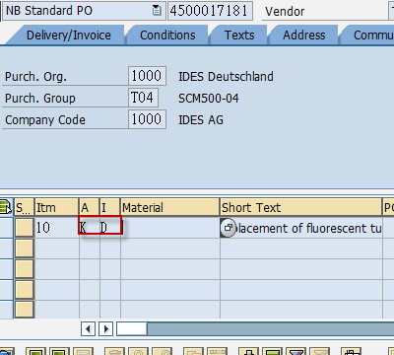Image resolution: width=394 pixels, height=355 pixels.
Task: Click the item number cell 10
Action: click(56, 228)
